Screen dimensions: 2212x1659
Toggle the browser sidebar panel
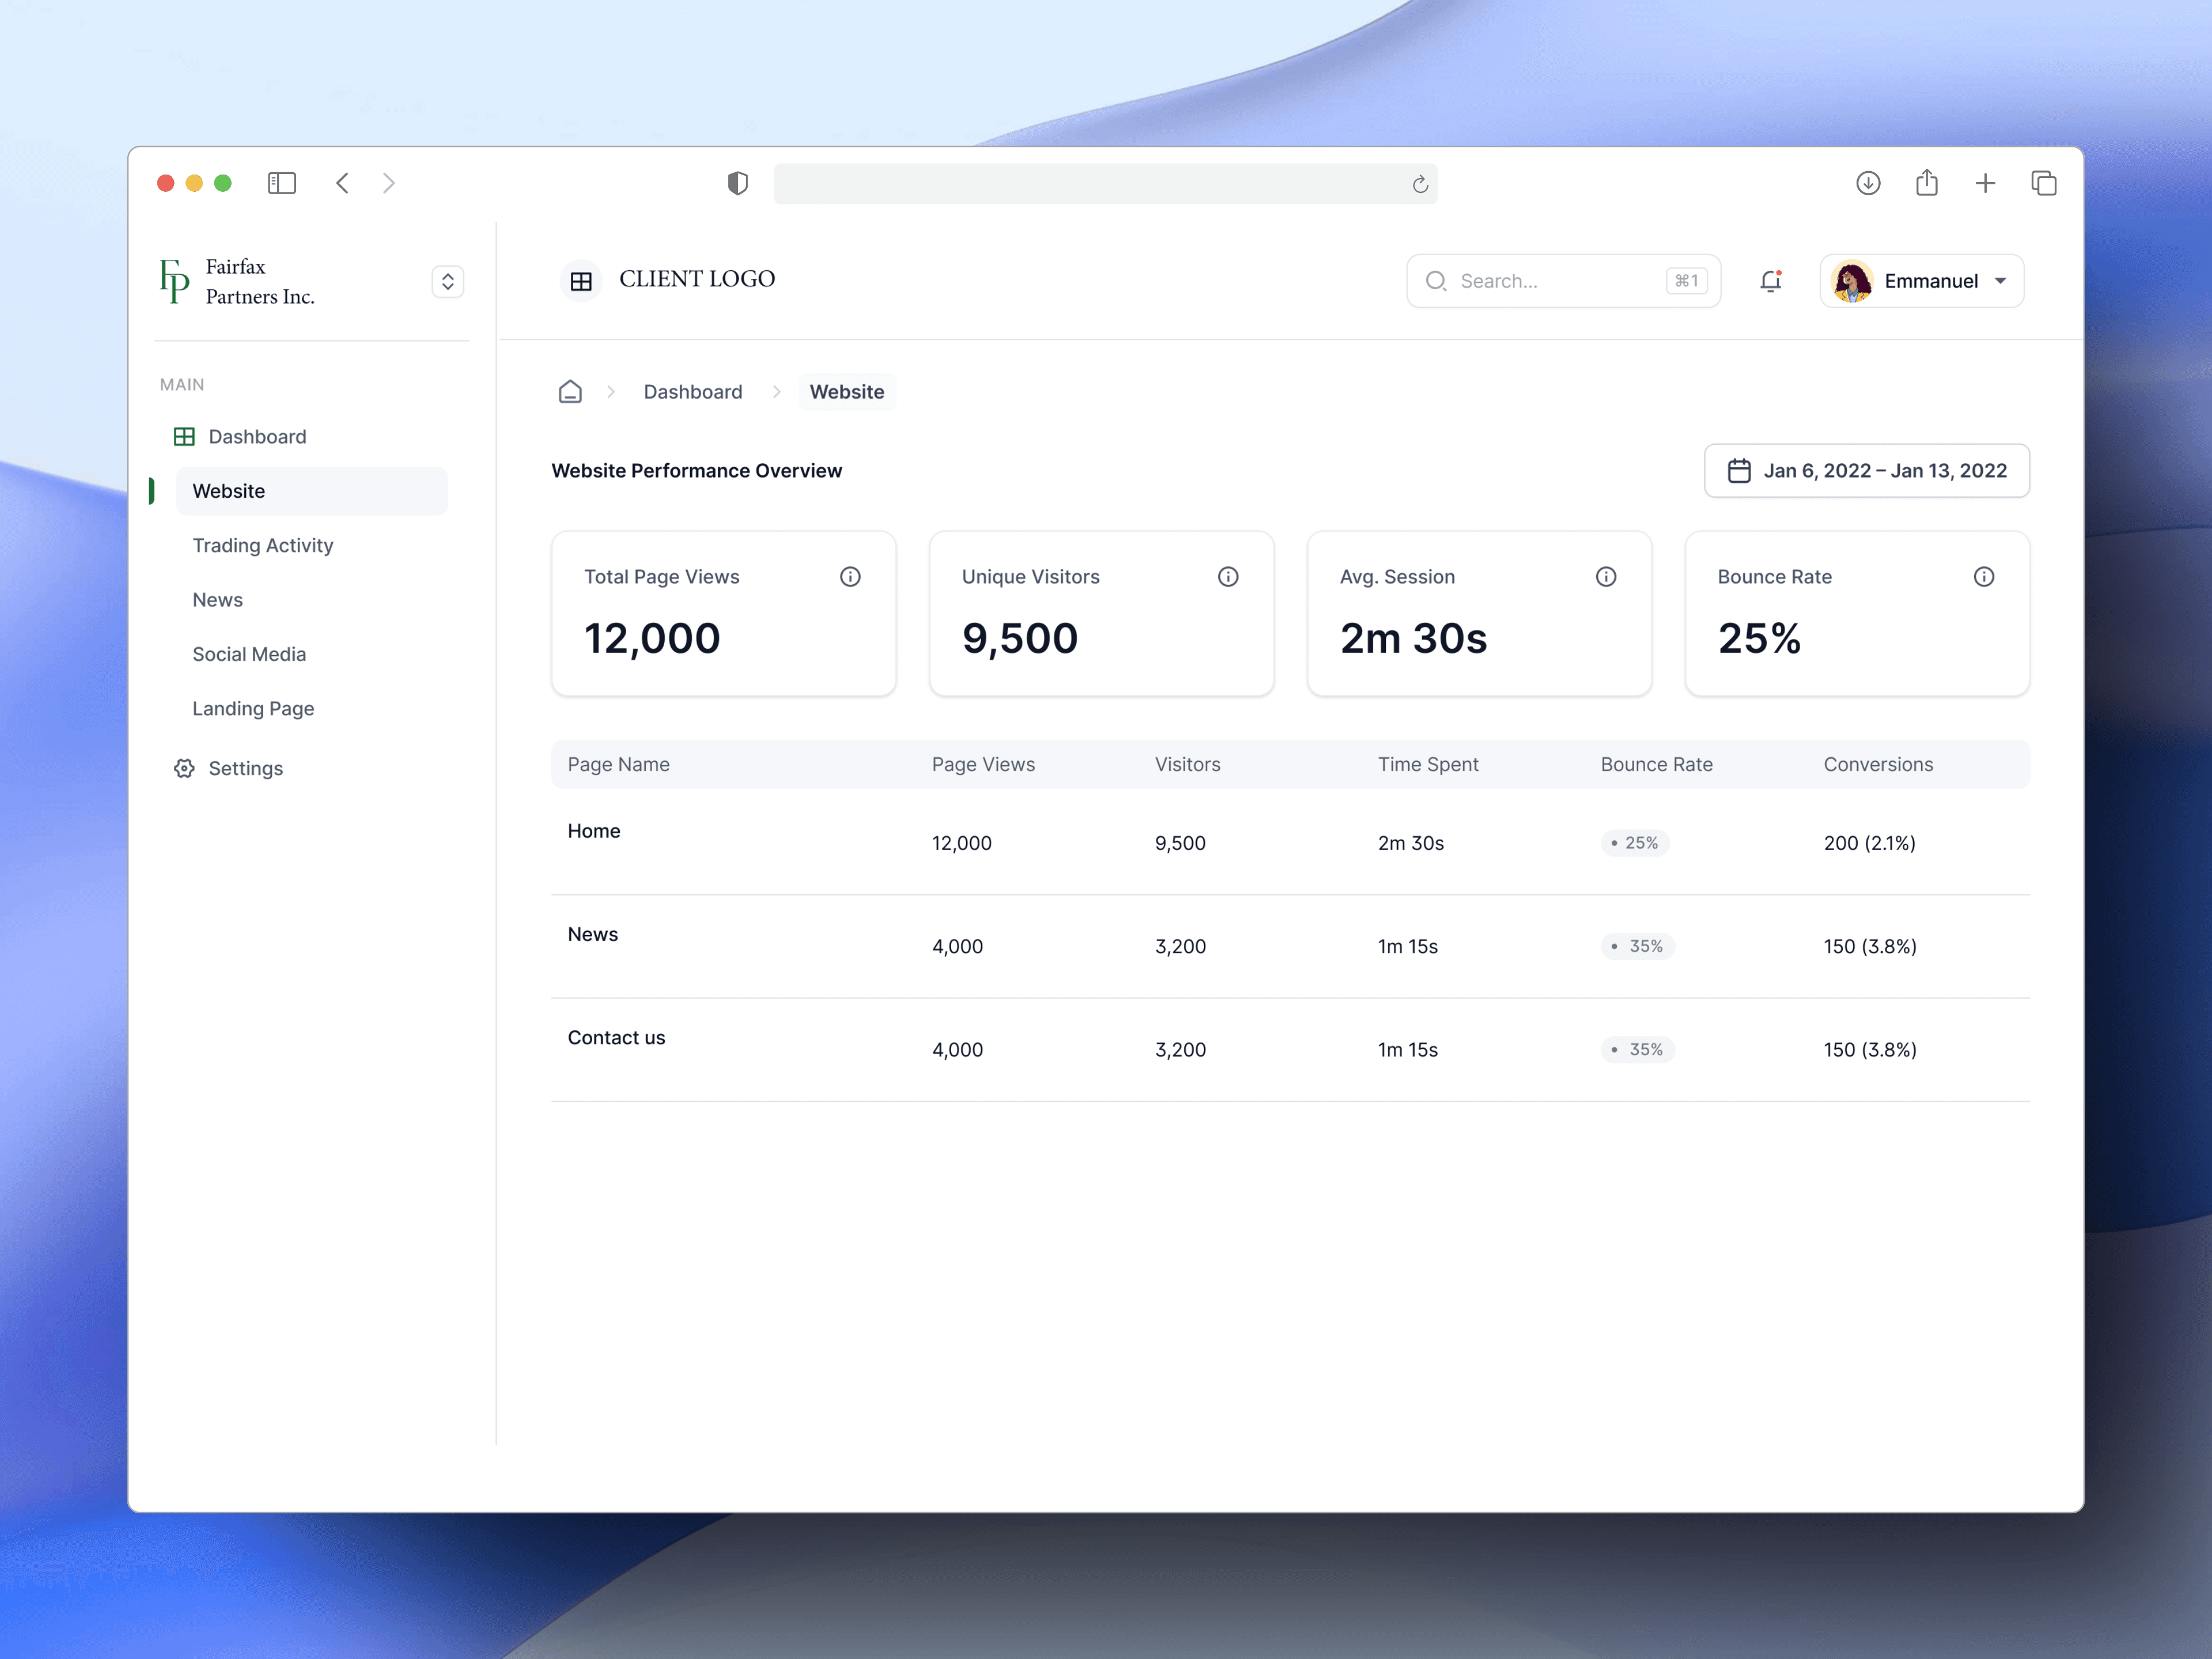pos(282,183)
